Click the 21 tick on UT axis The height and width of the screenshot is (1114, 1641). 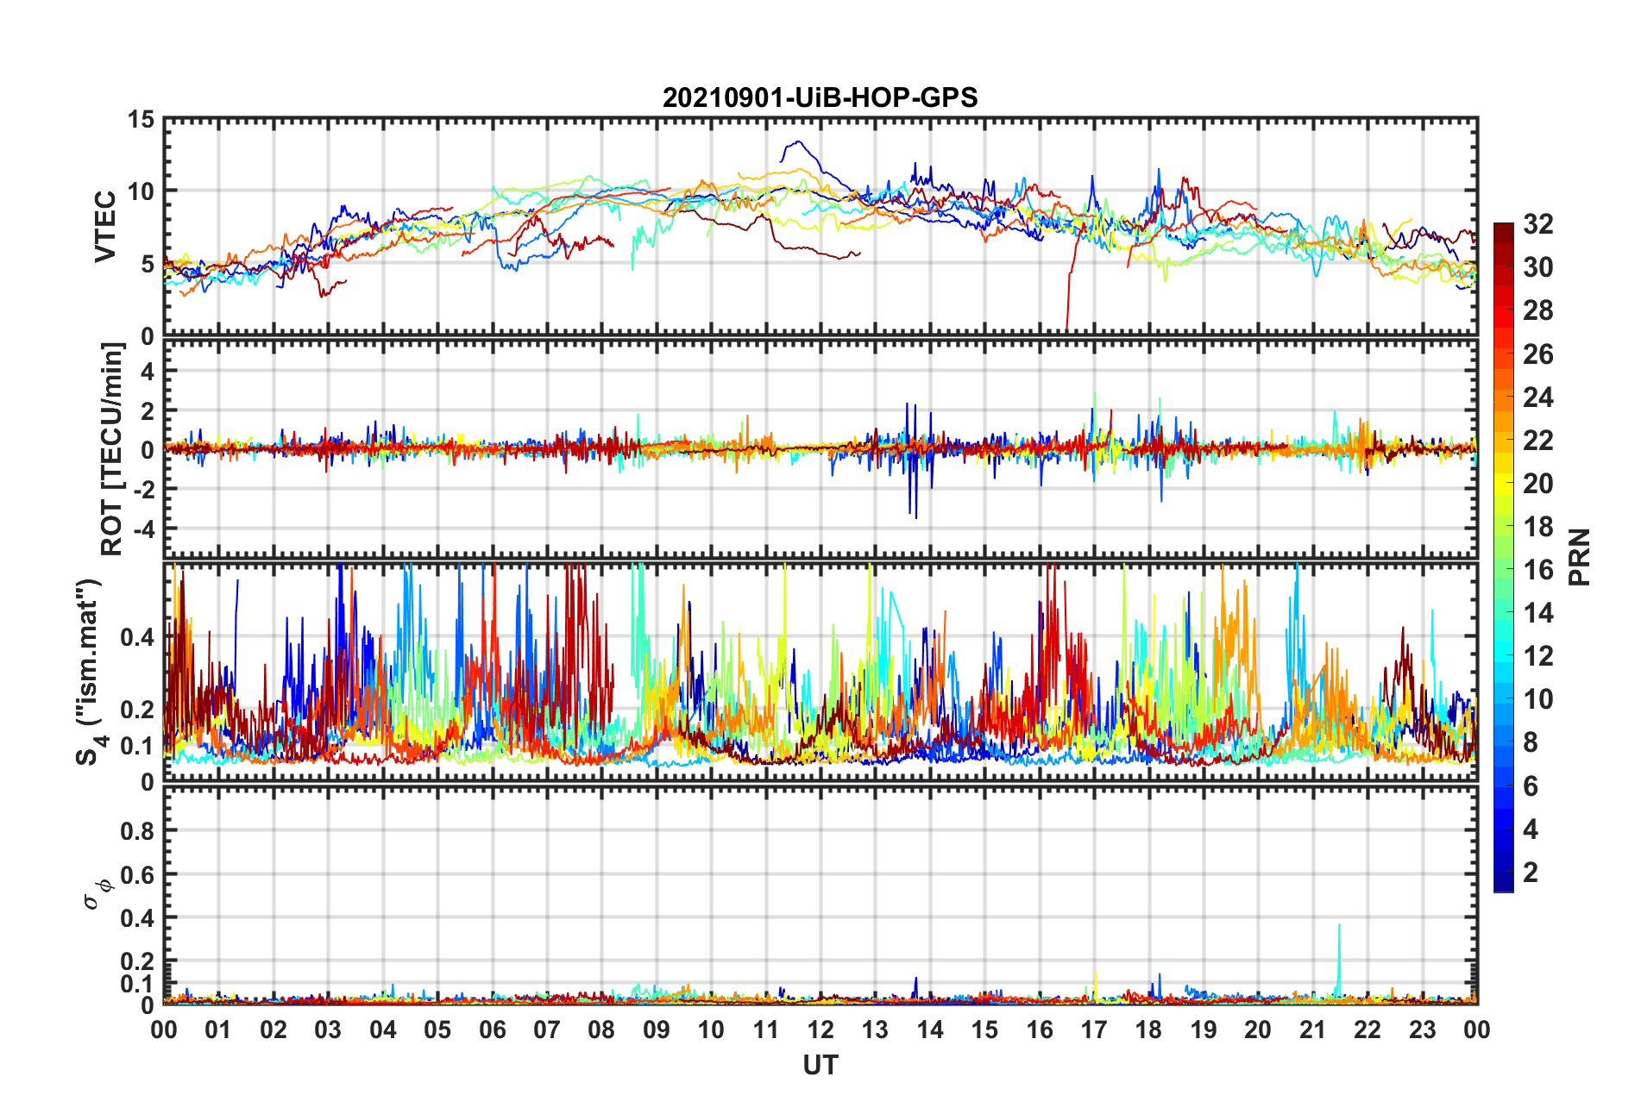pyautogui.click(x=1312, y=1030)
